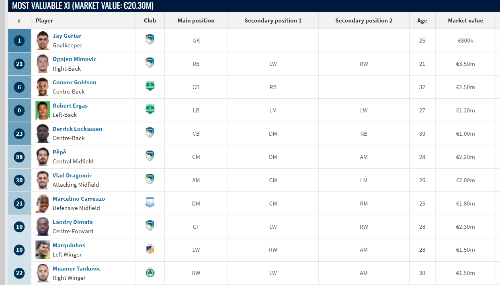Open club crest beside Connor Goldson

pos(150,86)
